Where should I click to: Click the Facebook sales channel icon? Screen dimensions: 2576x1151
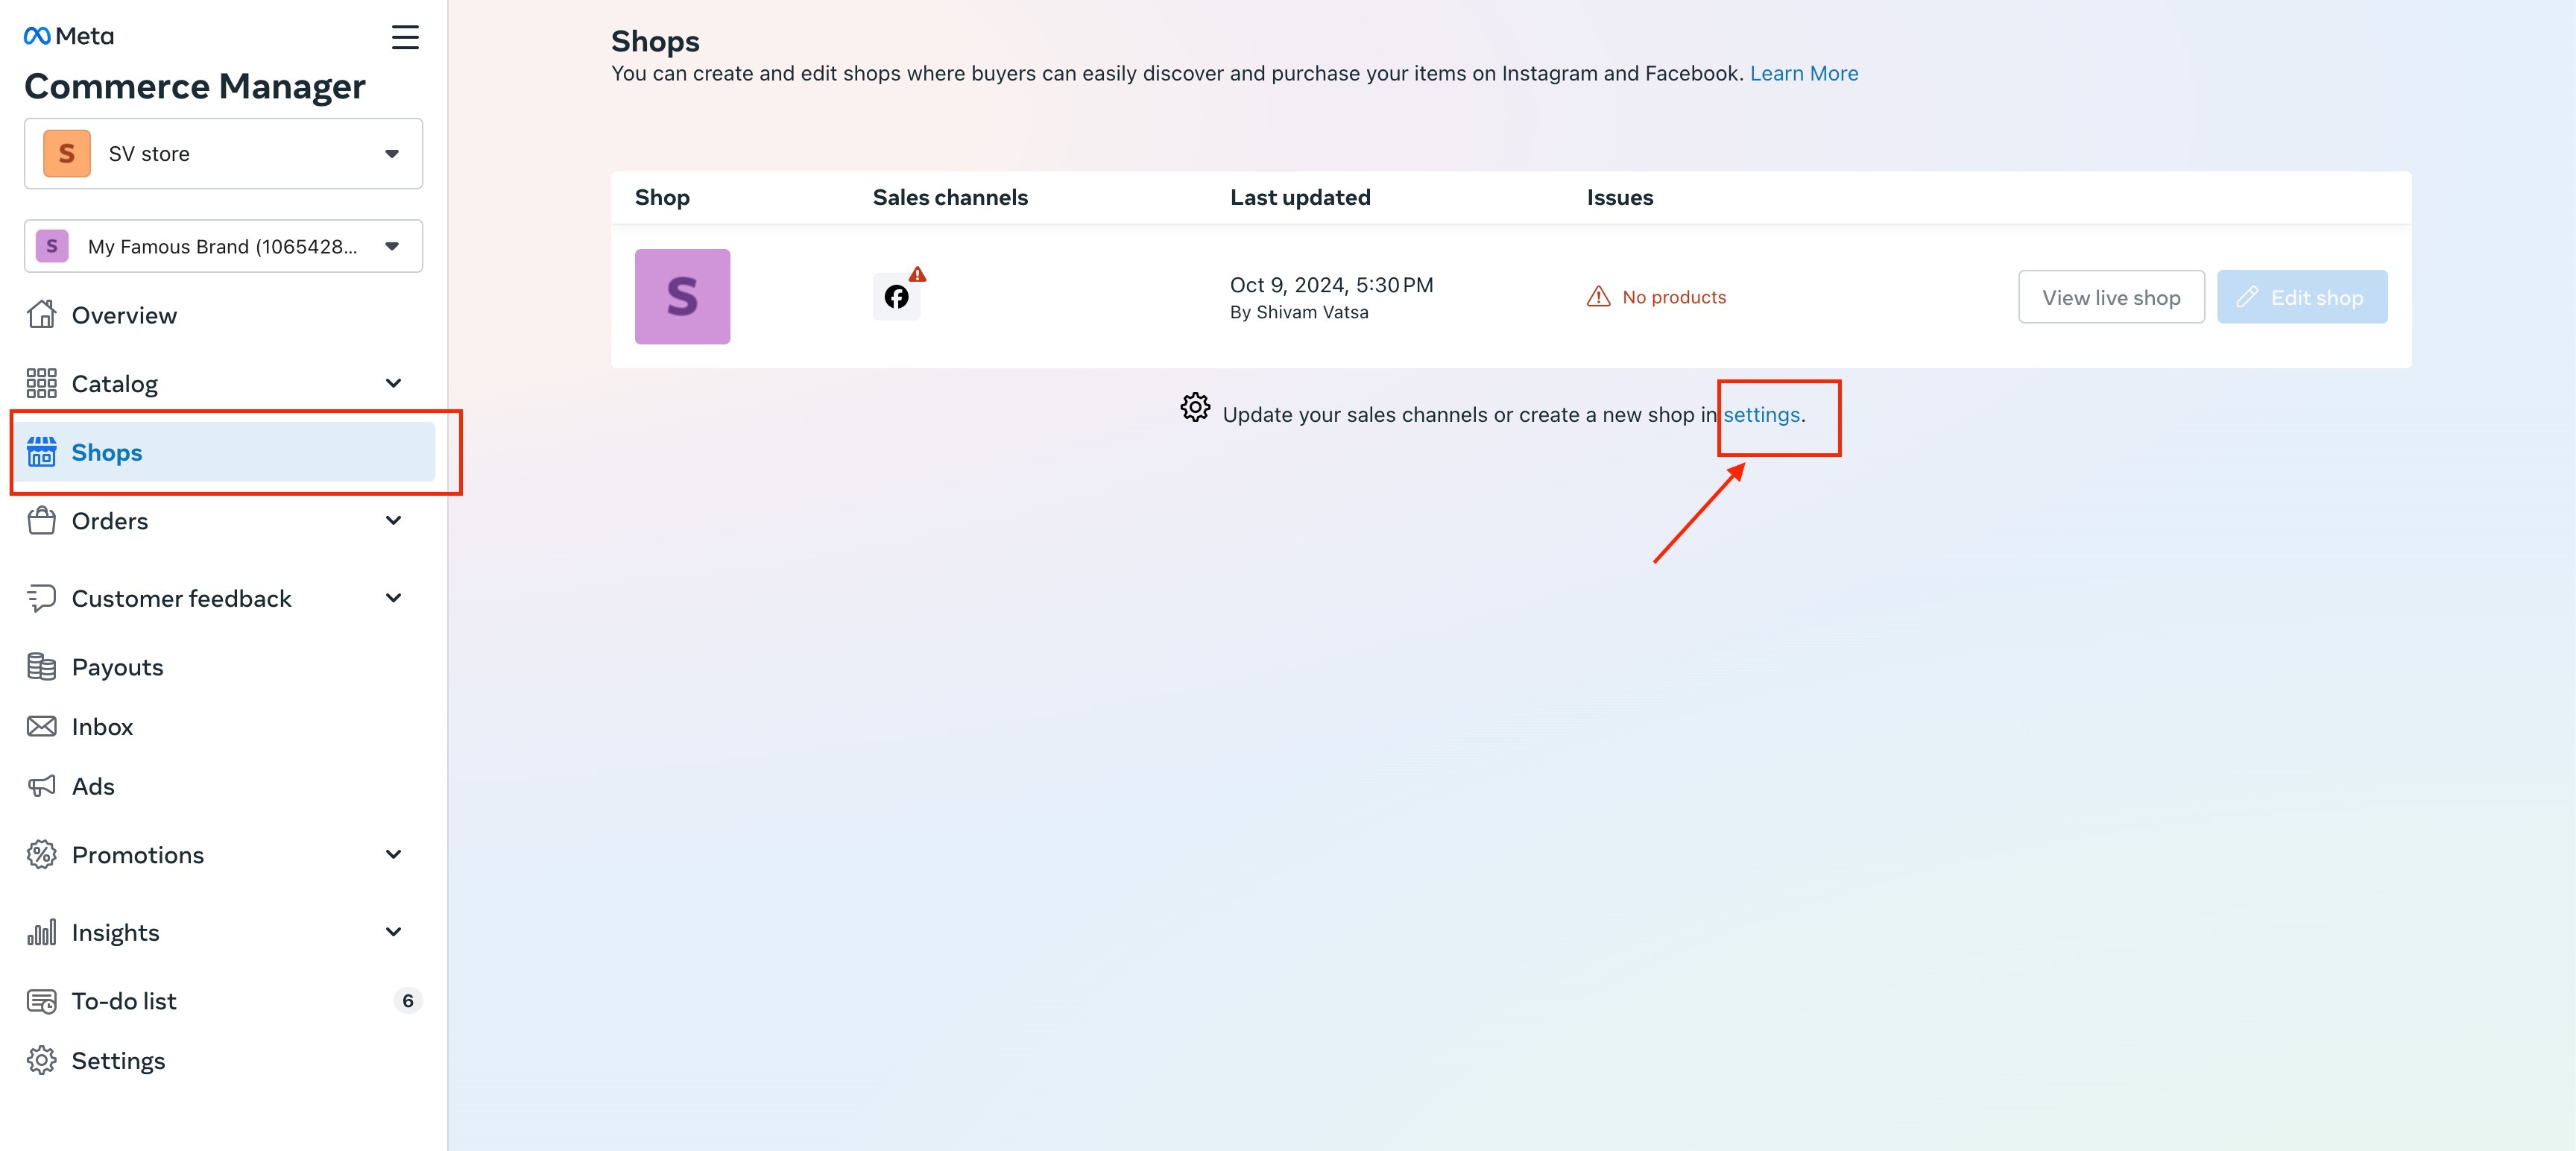896,297
